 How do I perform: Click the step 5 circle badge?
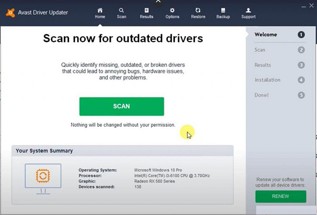pos(301,95)
